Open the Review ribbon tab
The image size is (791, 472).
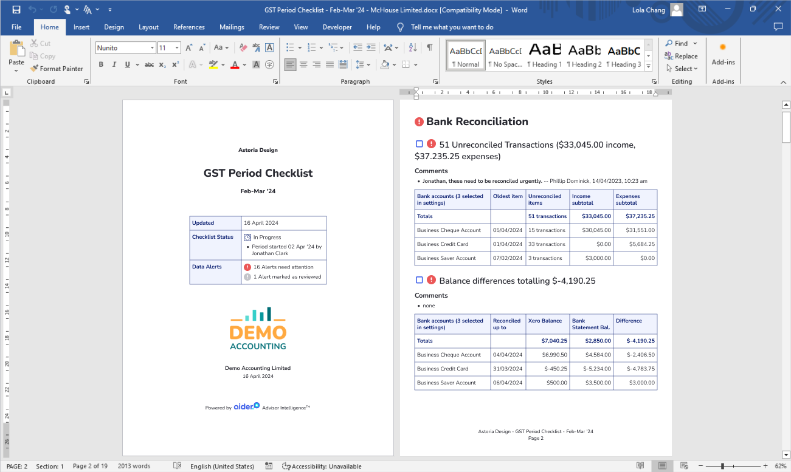tap(269, 27)
